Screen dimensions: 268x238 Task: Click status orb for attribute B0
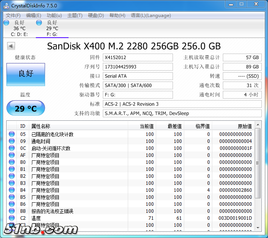(12, 162)
